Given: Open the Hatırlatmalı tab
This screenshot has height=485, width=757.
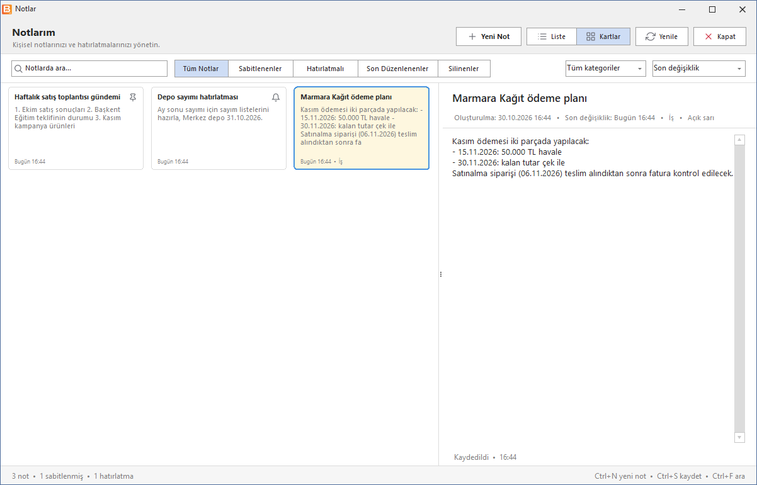Looking at the screenshot, I should (x=325, y=69).
